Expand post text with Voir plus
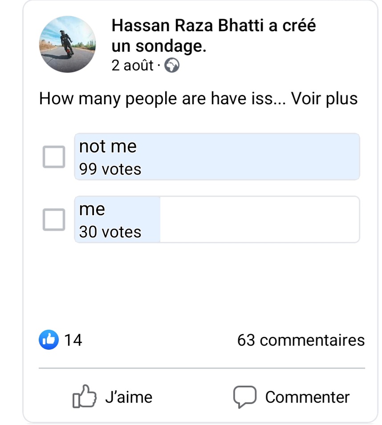Viewport: 382px width, 425px height. (x=324, y=98)
